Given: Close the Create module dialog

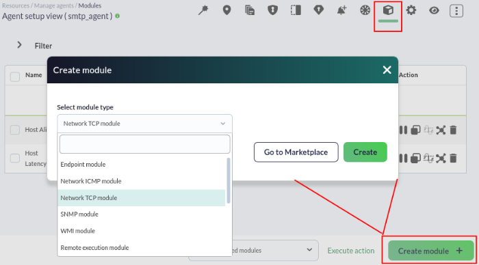Looking at the screenshot, I should pos(387,70).
